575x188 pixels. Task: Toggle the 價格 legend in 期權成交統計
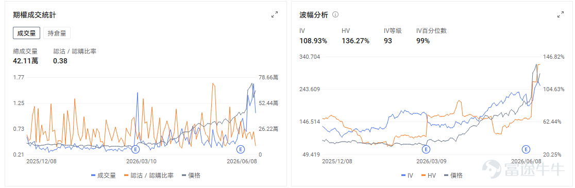point(192,176)
